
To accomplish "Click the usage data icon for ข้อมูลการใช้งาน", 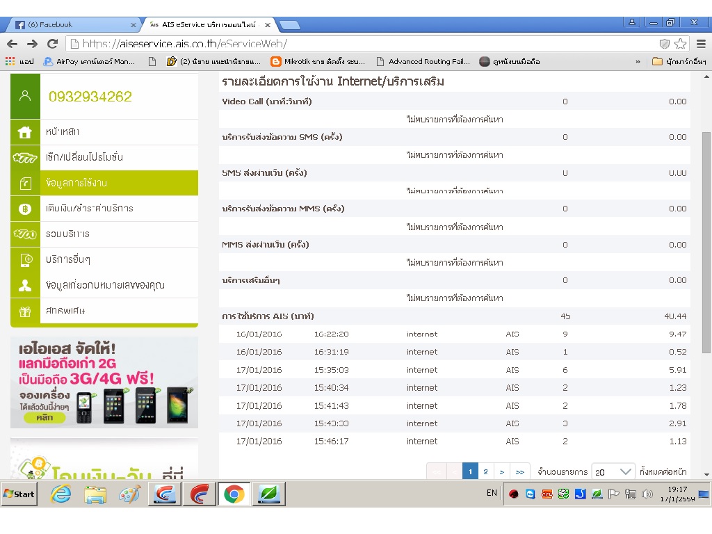I will point(25,183).
